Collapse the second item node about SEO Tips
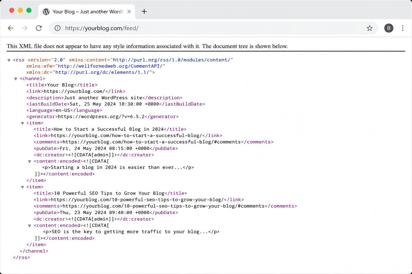The width and height of the screenshot is (412, 274). click(23, 187)
